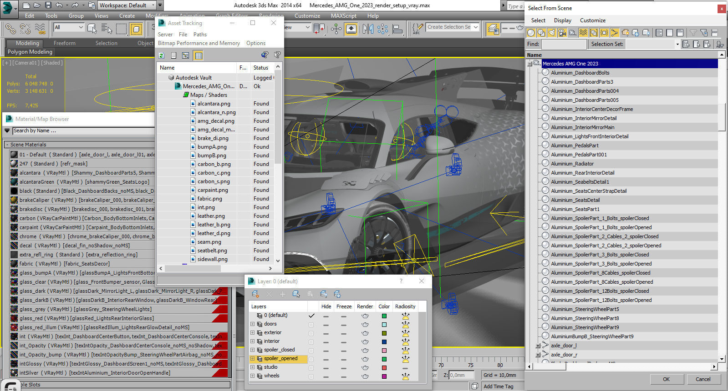The height and width of the screenshot is (391, 728).
Task: Collapse the Mercedes AMG One 2023 root node
Action: [530, 64]
